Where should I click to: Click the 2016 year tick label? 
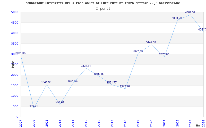99,123
